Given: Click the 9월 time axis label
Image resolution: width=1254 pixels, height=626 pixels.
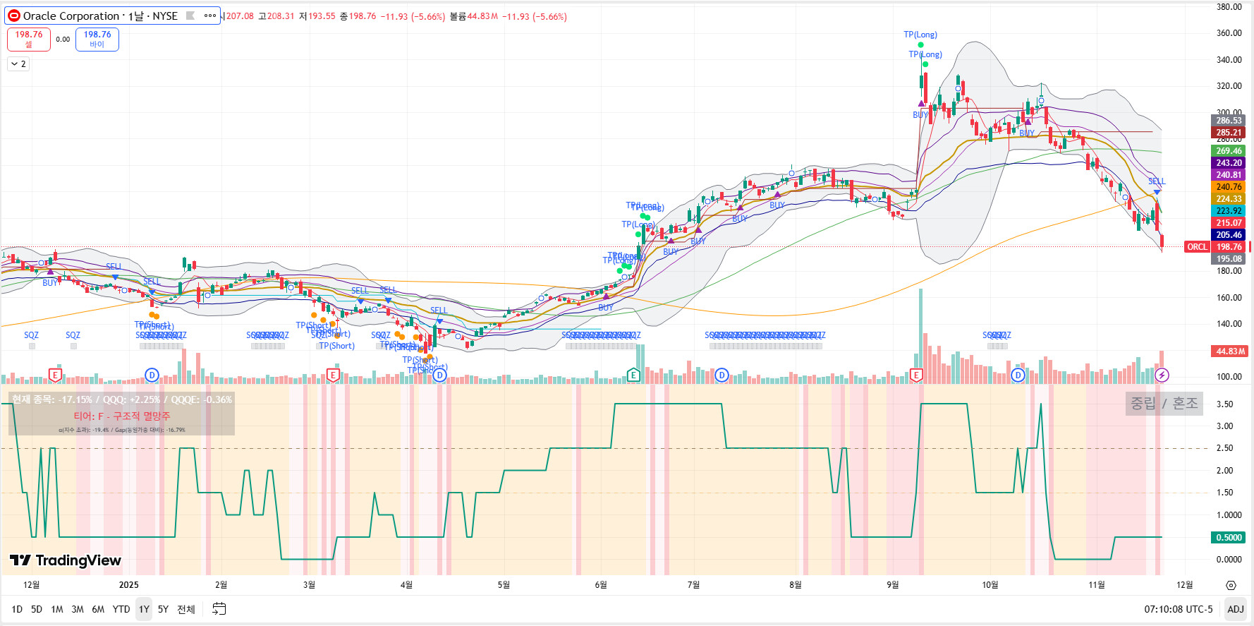Looking at the screenshot, I should tap(893, 585).
